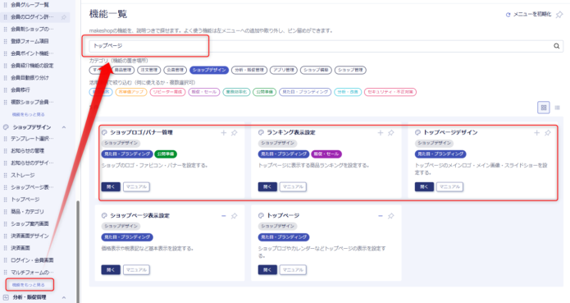Open ショップ案内画面 in sidebar

[x=30, y=223]
